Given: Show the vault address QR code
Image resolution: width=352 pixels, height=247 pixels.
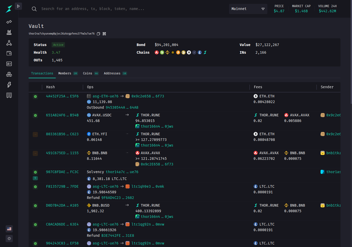Looking at the screenshot, I should 104,34.
